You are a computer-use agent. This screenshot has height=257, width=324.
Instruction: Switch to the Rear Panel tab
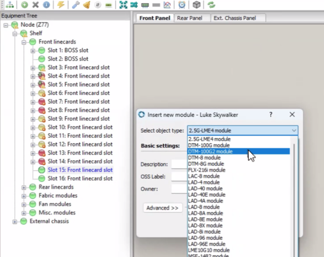[190, 18]
